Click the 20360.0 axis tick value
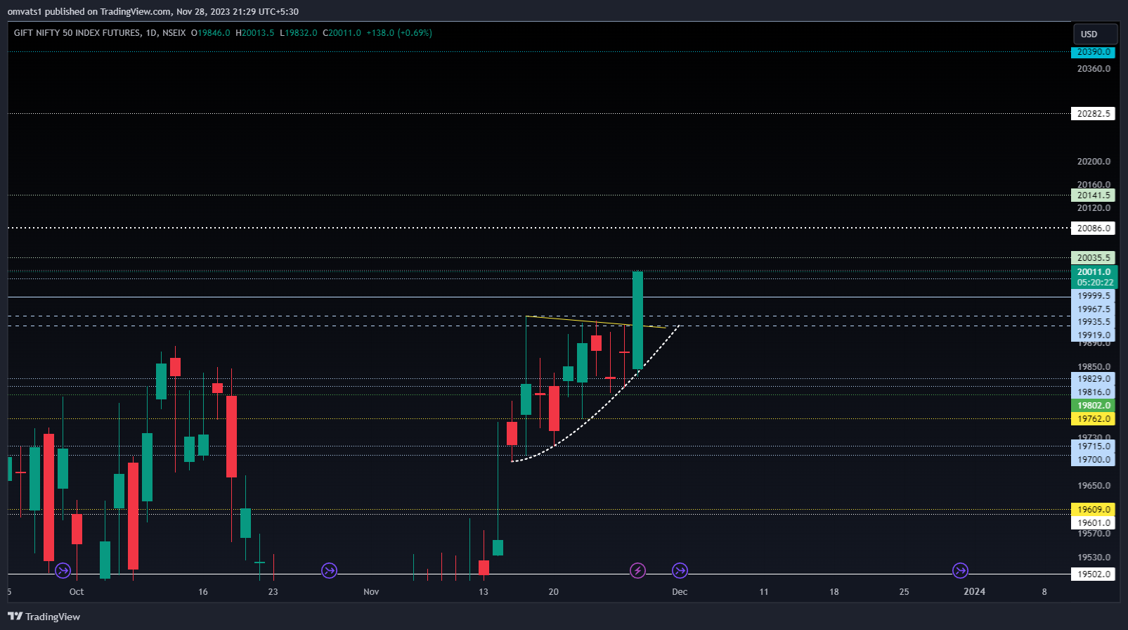 coord(1094,69)
